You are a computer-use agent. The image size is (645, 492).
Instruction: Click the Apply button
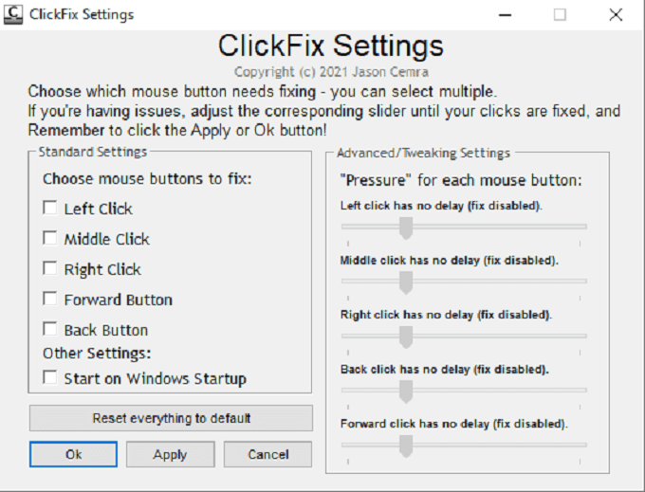(170, 454)
